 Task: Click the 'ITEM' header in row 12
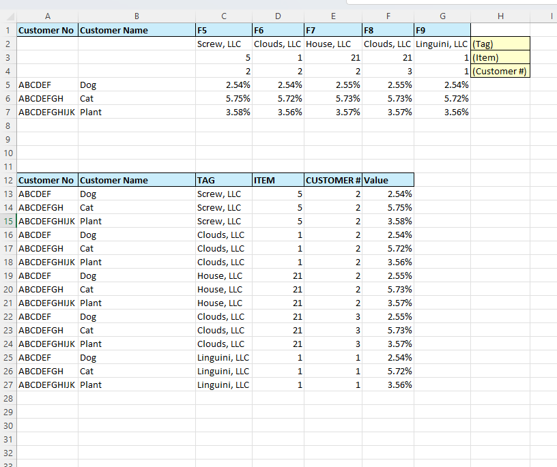pyautogui.click(x=278, y=180)
